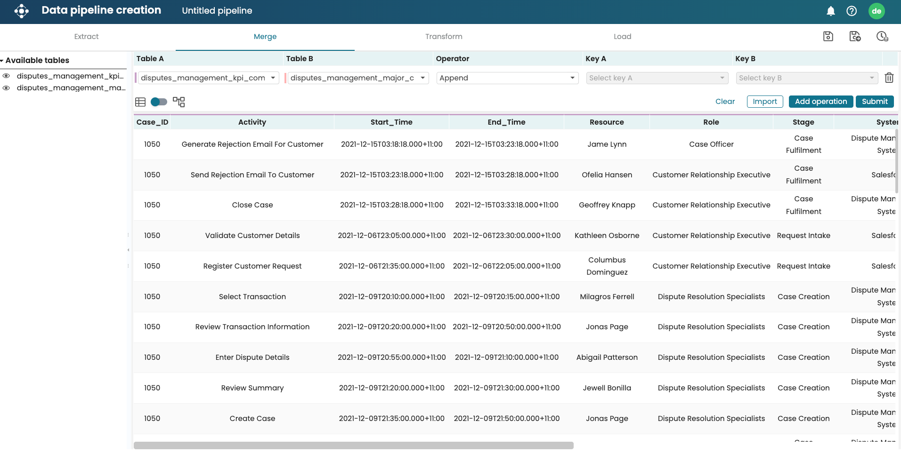
Task: Open the help question mark icon
Action: [852, 11]
